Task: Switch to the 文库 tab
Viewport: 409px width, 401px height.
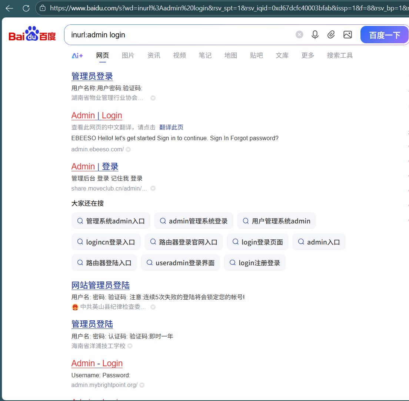Action: pyautogui.click(x=282, y=55)
